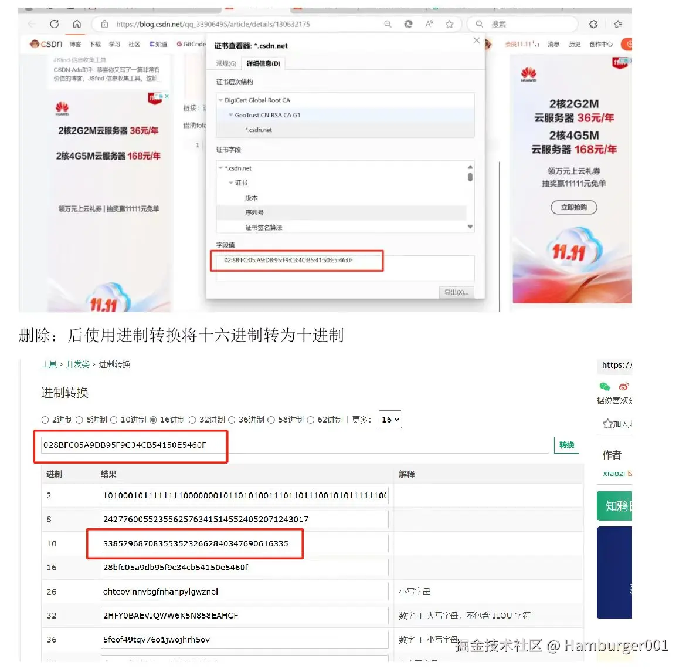Click the CSDN logo icon
This screenshot has height=672, width=686.
pyautogui.click(x=36, y=44)
